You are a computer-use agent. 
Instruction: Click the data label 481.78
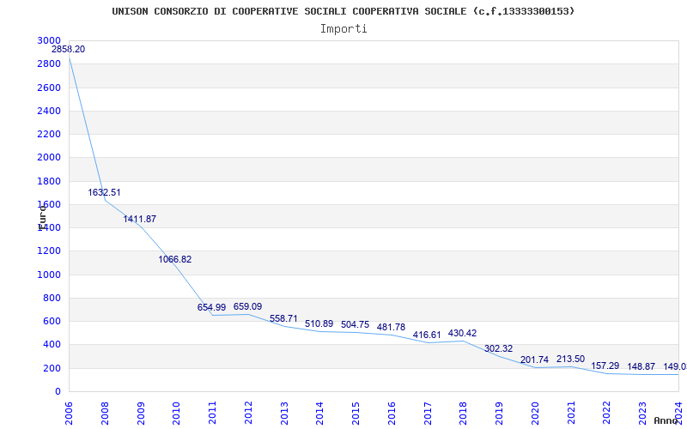tap(391, 328)
